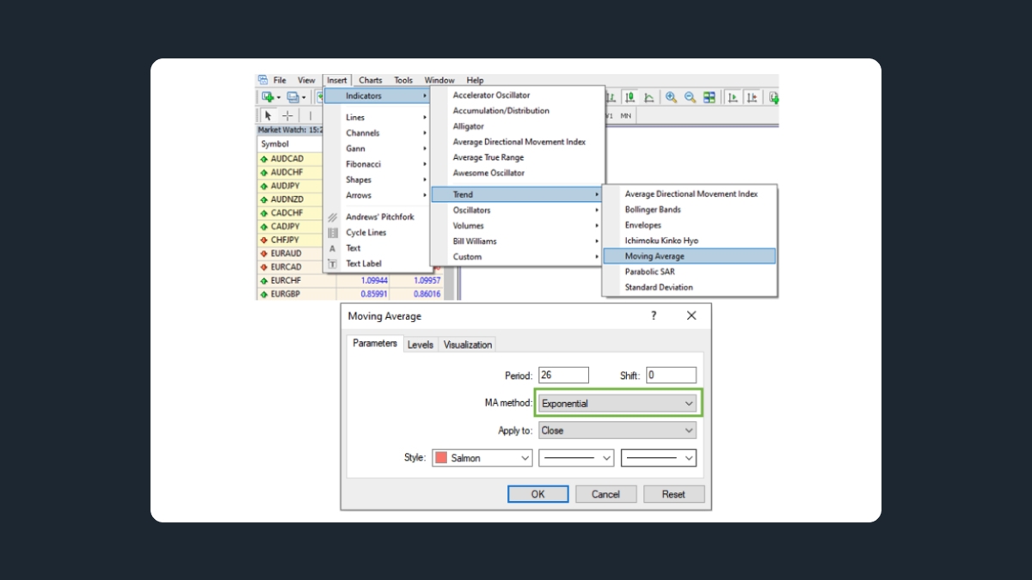Expand the Oscillators submenu
Image resolution: width=1032 pixels, height=580 pixels.
pyautogui.click(x=516, y=211)
